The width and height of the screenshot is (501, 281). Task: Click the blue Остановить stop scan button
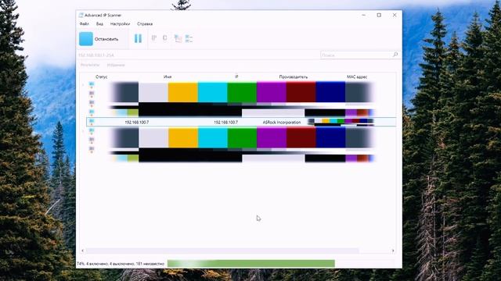pyautogui.click(x=103, y=39)
